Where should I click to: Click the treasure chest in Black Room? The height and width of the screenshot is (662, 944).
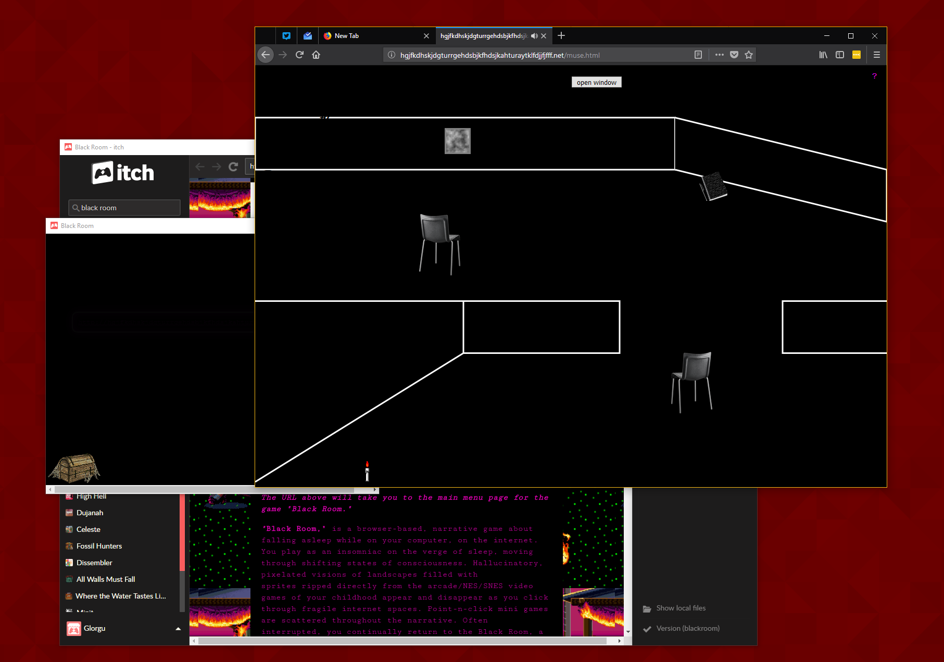(74, 468)
